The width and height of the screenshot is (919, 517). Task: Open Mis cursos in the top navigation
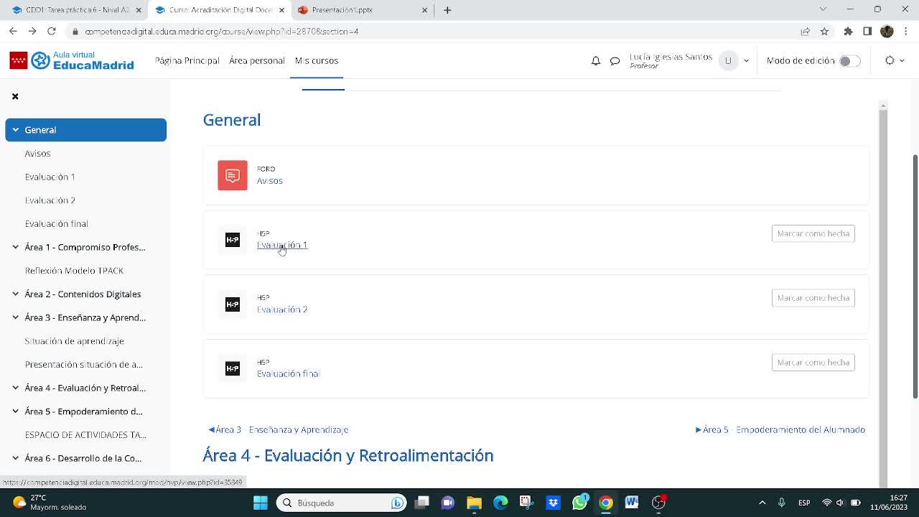pyautogui.click(x=317, y=60)
